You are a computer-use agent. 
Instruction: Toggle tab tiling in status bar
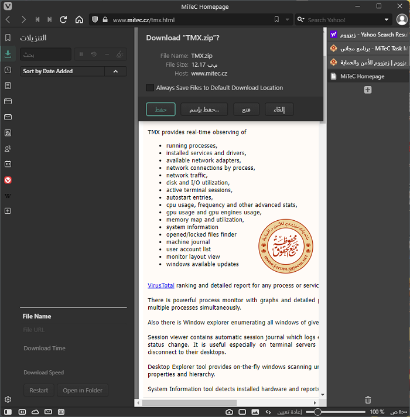click(22, 412)
